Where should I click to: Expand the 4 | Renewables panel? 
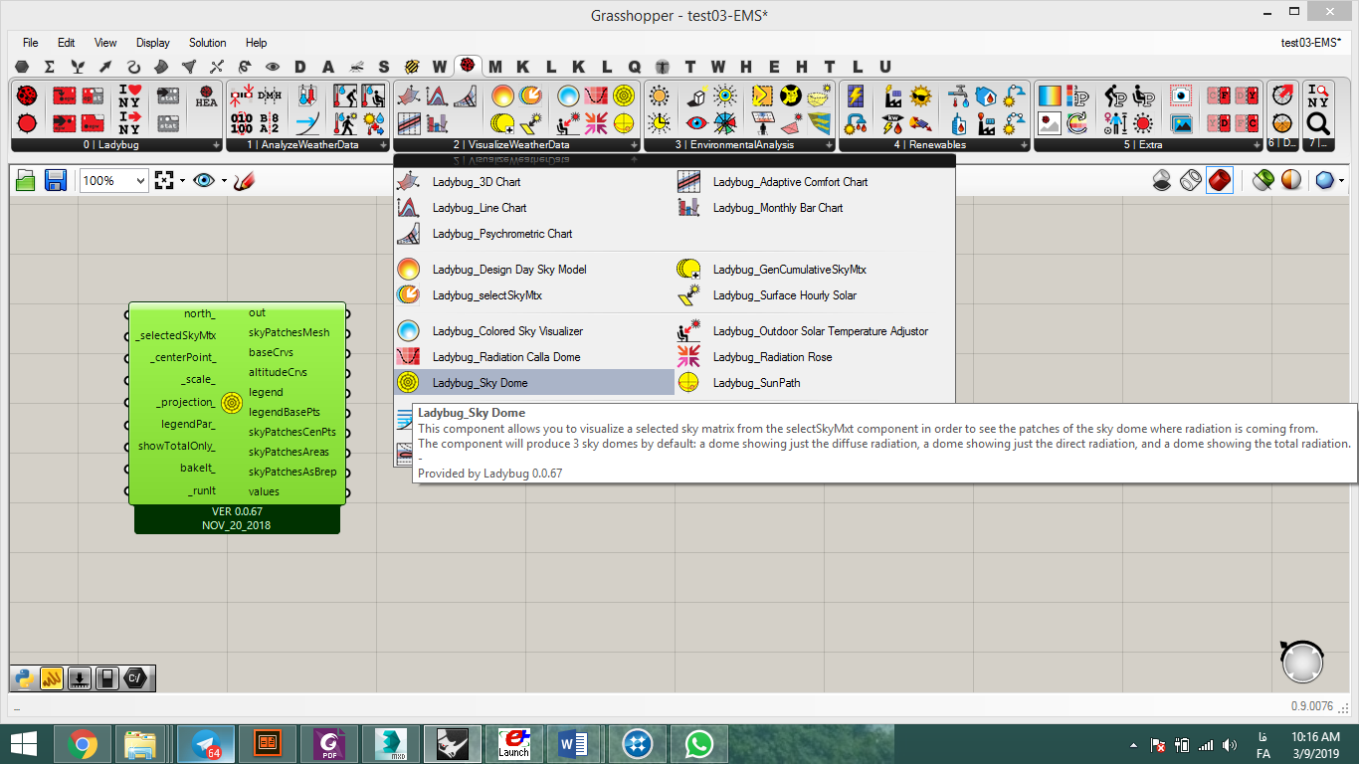[x=1025, y=145]
